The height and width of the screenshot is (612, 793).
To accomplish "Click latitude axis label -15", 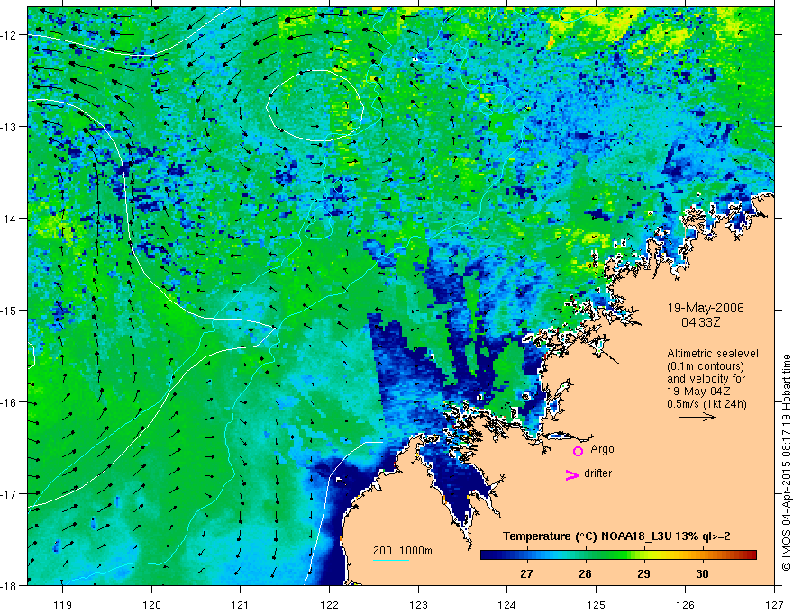I will point(10,310).
